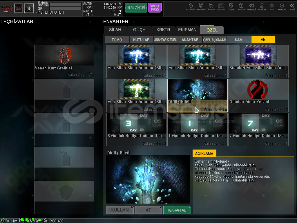The height and width of the screenshot is (223, 297).
Task: Switch to the GÜÇ+ tab
Action: [x=139, y=30]
